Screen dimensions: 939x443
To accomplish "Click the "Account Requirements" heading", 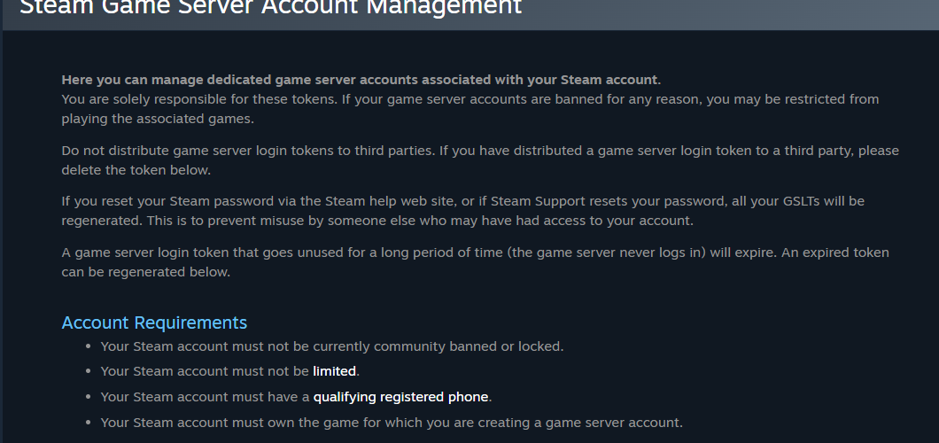I will (x=154, y=323).
